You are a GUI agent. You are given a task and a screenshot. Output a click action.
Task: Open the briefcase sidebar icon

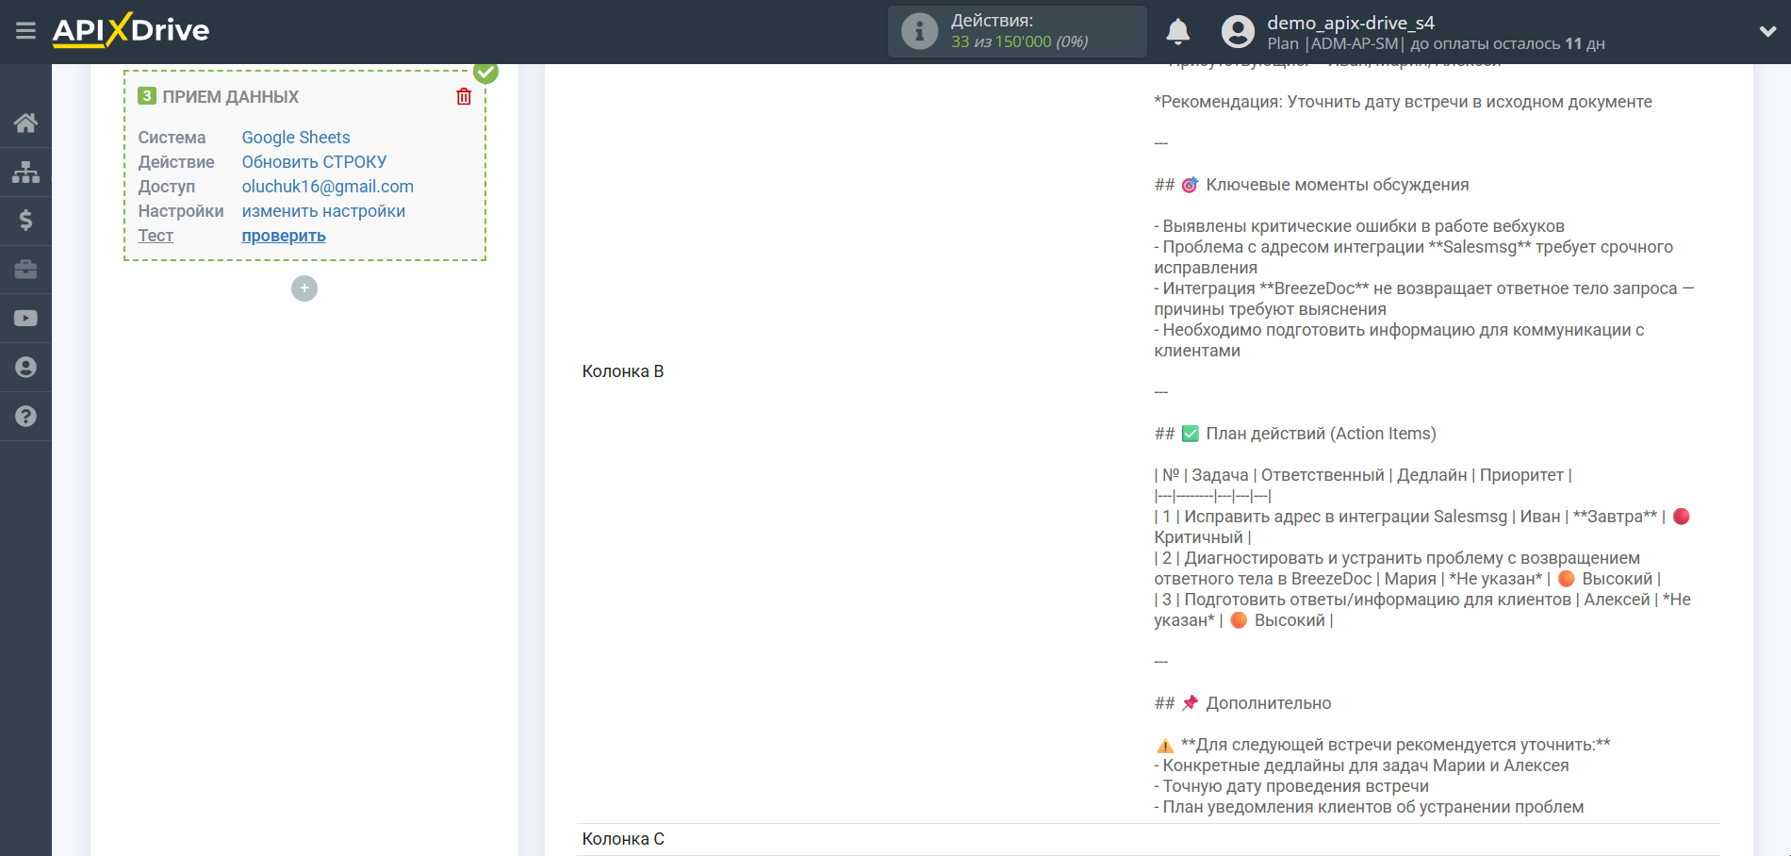pyautogui.click(x=25, y=270)
